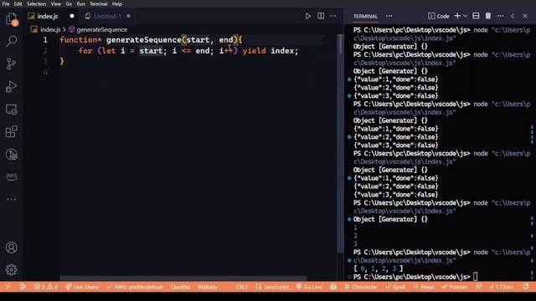536x301 pixels.
Task: Open the Run and Debug view
Action: pos(11,86)
